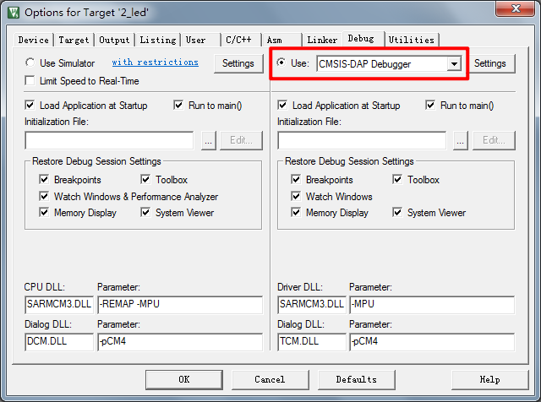Open Settings for the CMSIS-DAP Debugger
The height and width of the screenshot is (402, 541).
[x=489, y=63]
